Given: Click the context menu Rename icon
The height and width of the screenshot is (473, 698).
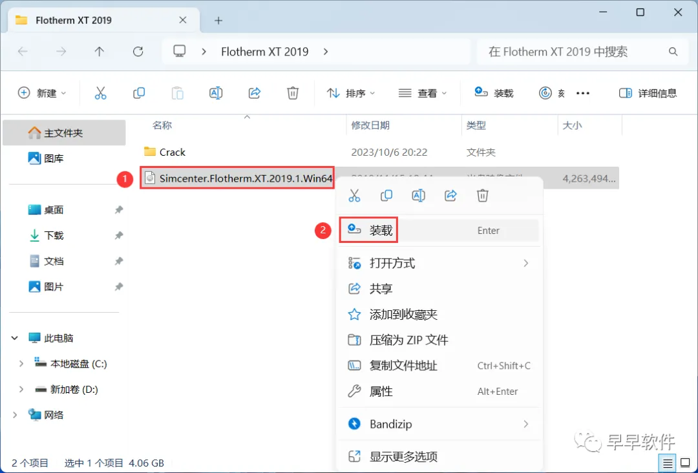Looking at the screenshot, I should point(418,195).
